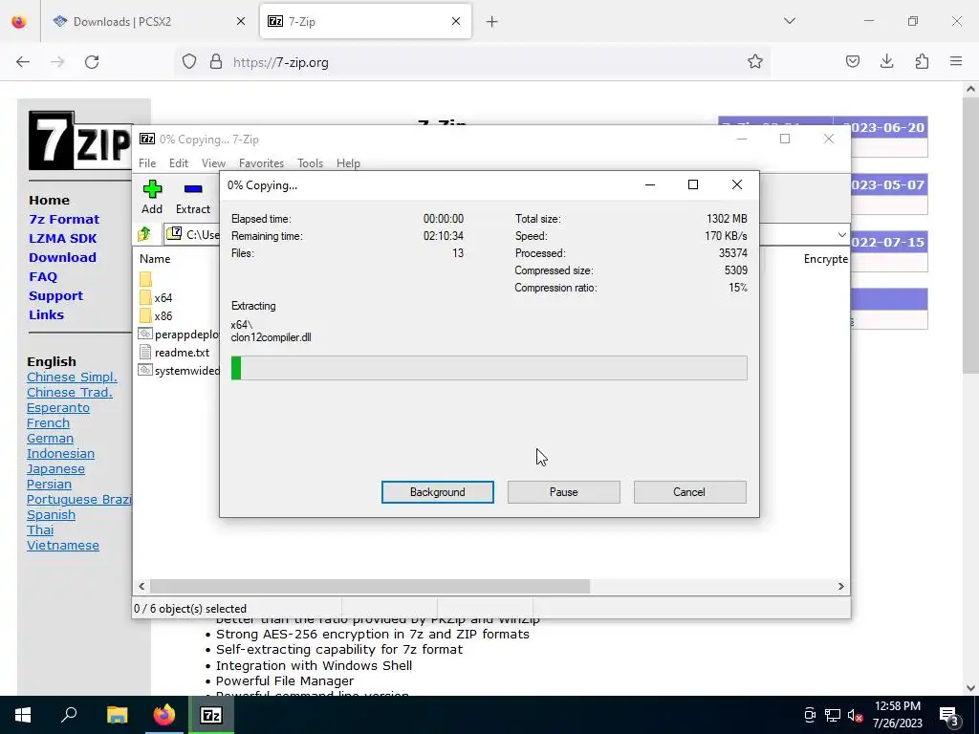Select the x64 folder icon

(145, 297)
